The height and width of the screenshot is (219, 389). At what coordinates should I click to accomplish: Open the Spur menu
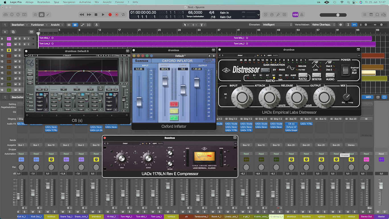coord(56,2)
